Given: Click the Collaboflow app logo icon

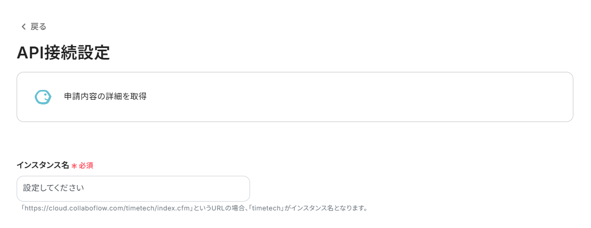Looking at the screenshot, I should [x=43, y=97].
